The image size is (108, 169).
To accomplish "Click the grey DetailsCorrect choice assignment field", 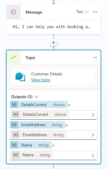I will 54,115.
